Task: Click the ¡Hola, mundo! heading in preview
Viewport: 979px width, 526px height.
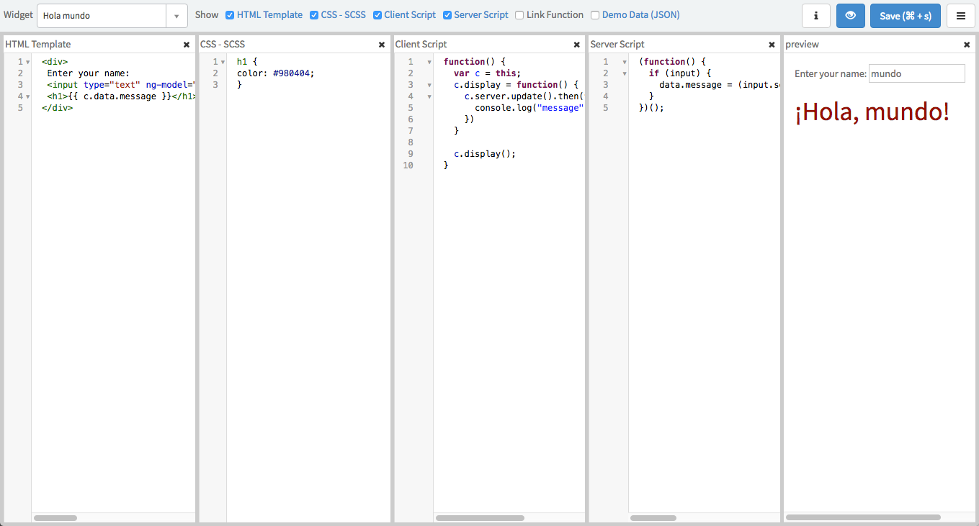Action: 872,112
